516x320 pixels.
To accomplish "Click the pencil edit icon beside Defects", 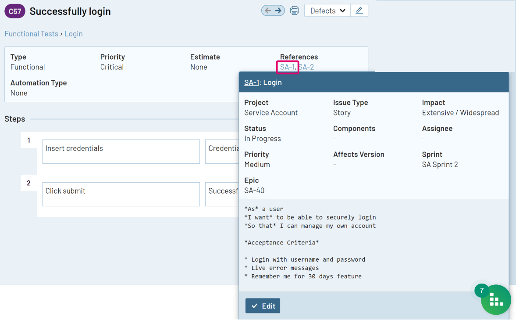I will (x=359, y=11).
